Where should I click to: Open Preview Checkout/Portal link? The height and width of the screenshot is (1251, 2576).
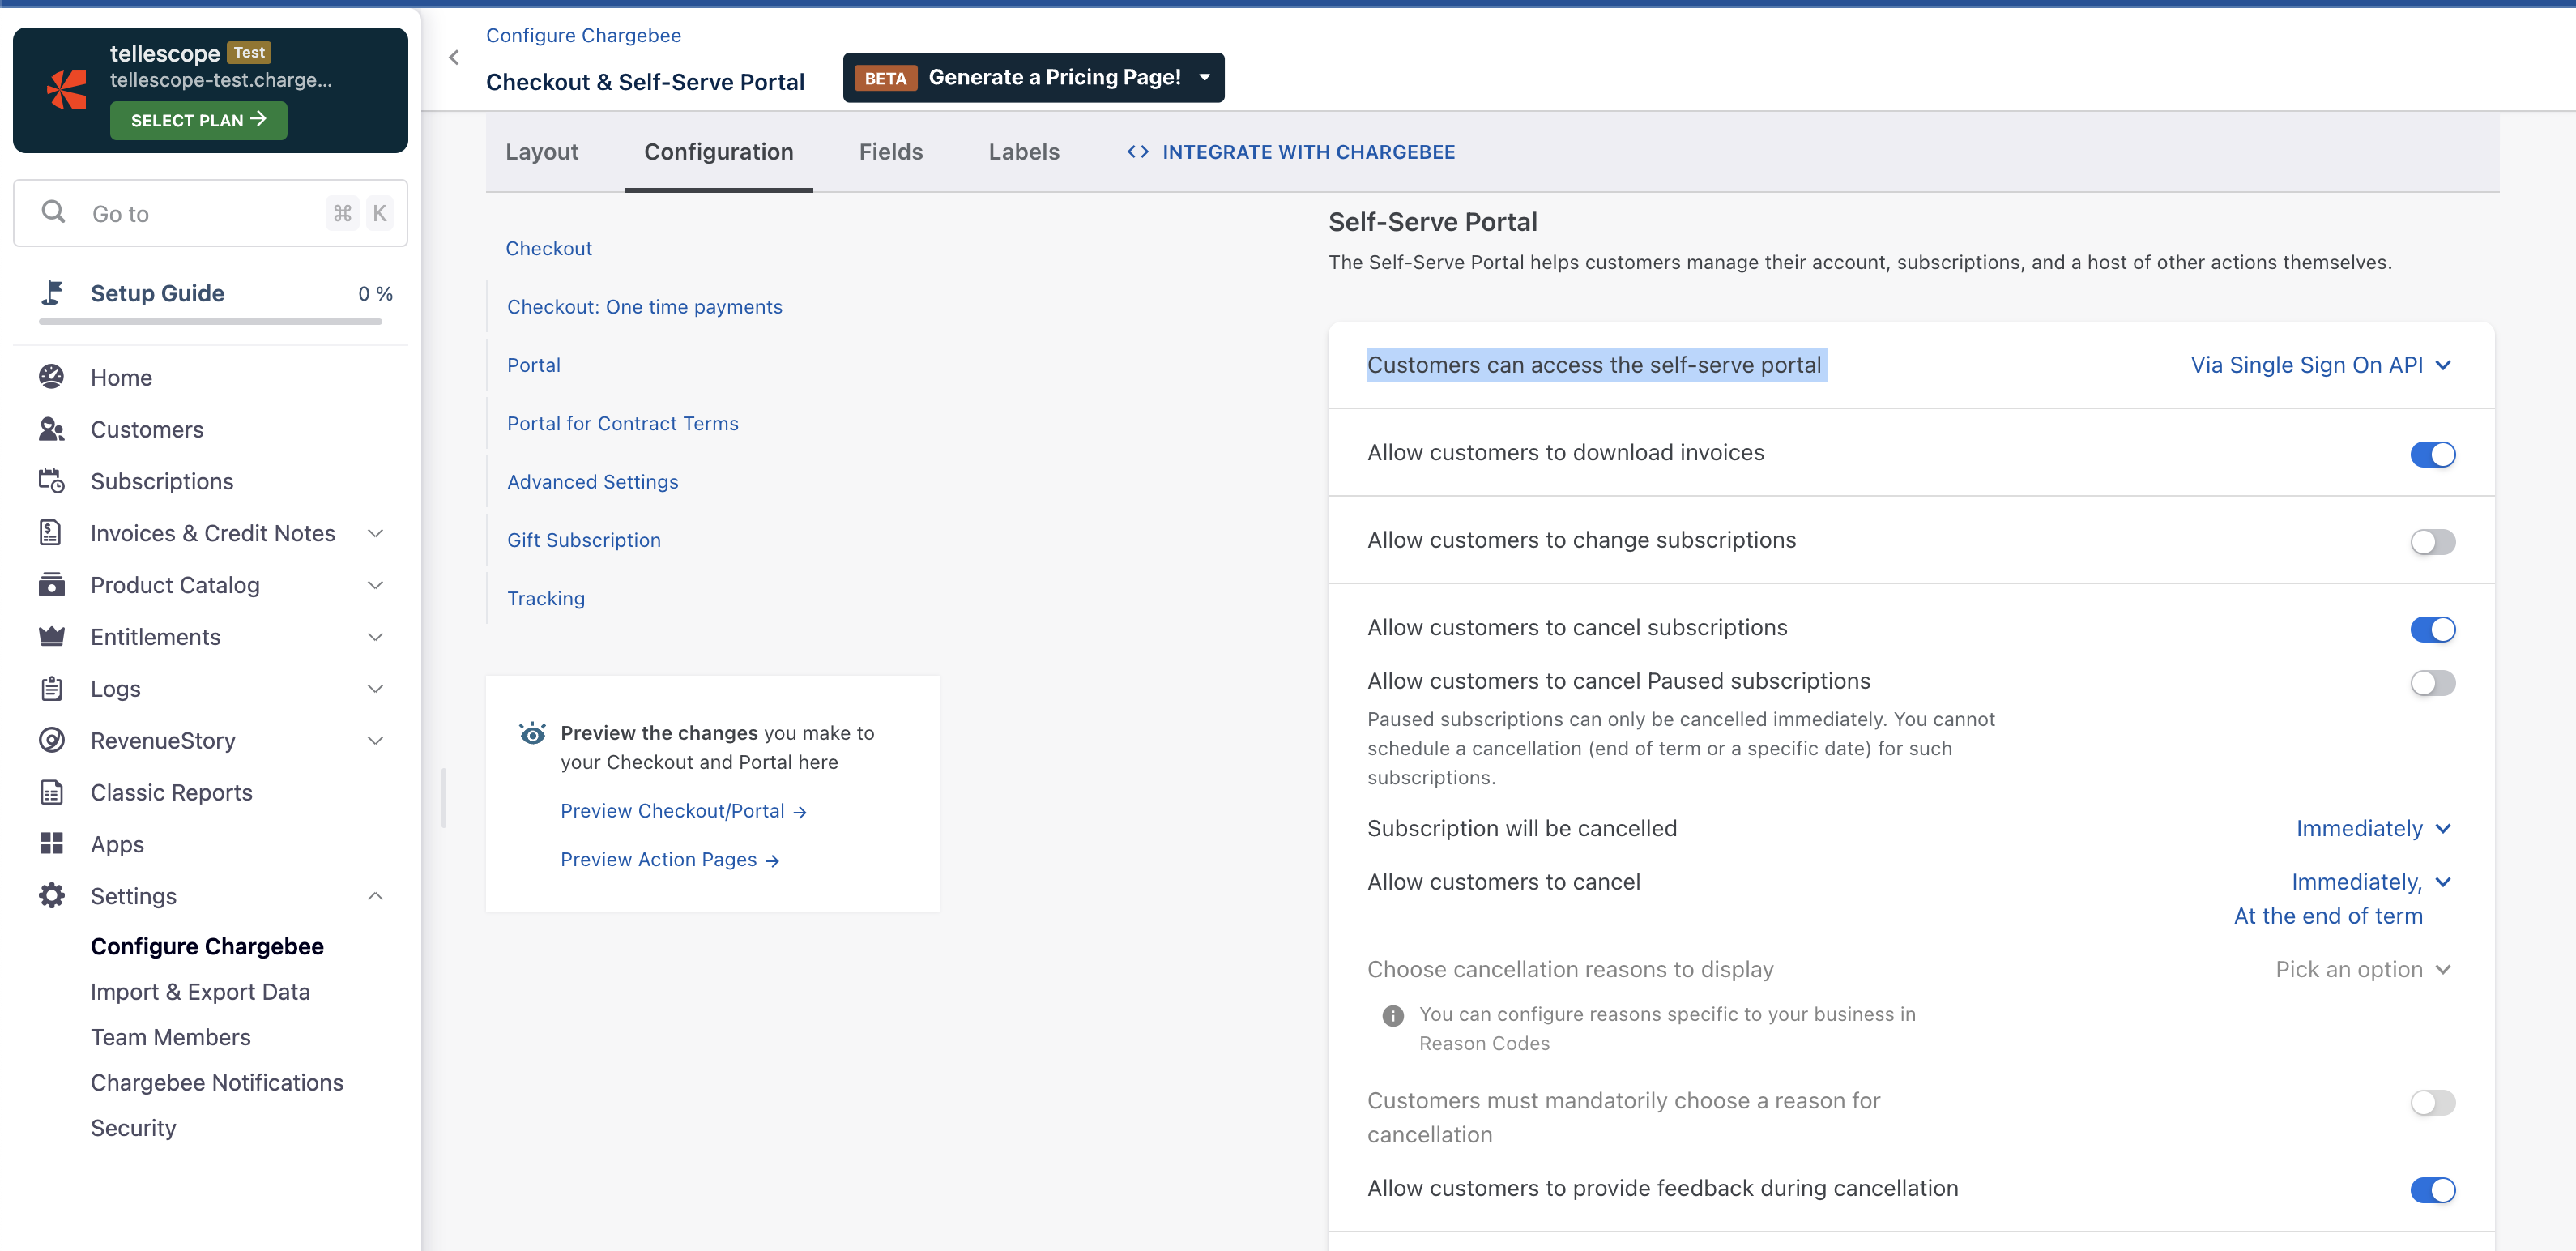(683, 811)
